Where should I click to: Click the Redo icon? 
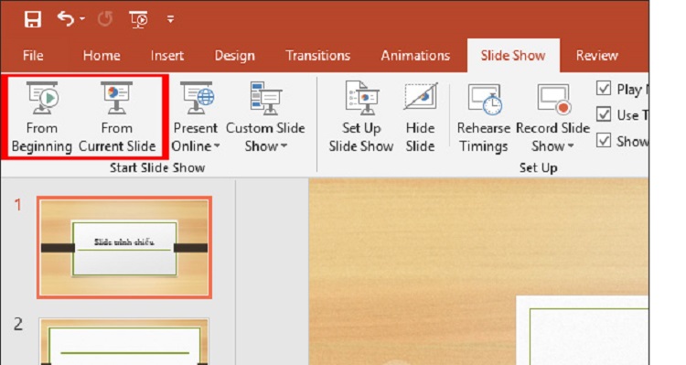pos(105,19)
